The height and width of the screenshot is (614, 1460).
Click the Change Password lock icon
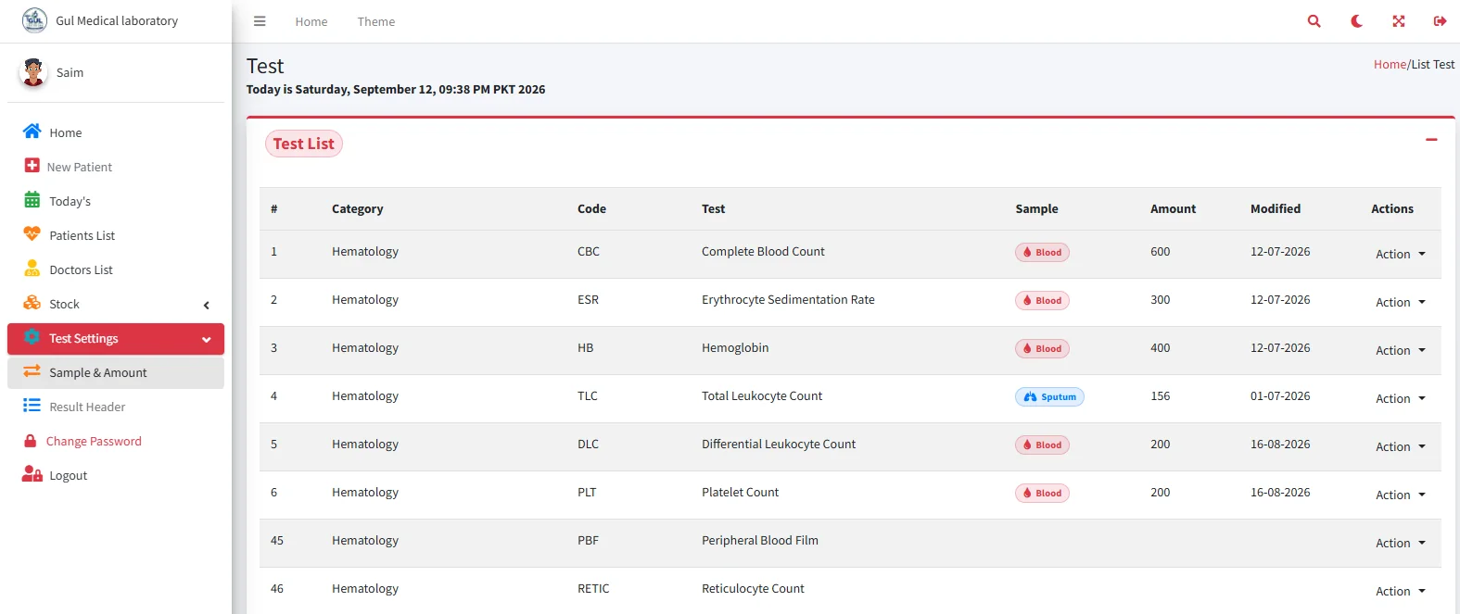click(31, 441)
